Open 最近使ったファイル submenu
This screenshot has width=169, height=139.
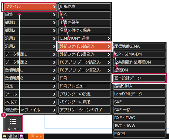(30, 110)
